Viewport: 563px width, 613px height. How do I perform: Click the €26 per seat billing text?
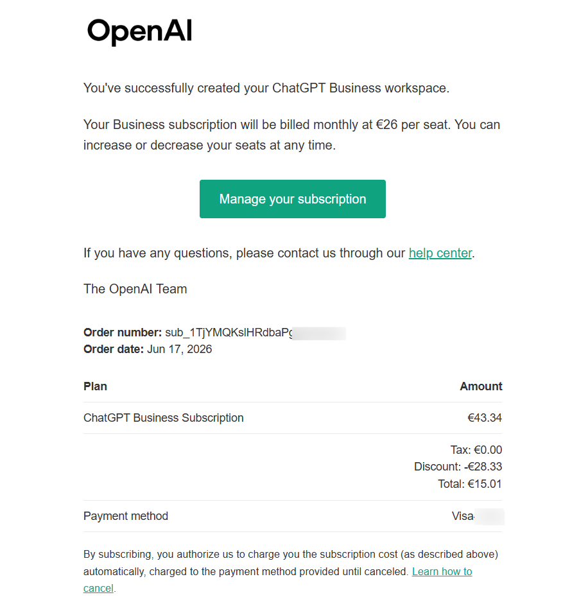[413, 125]
